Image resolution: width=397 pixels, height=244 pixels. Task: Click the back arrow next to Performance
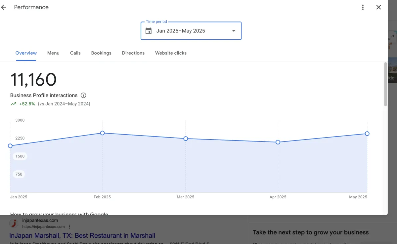(4, 7)
